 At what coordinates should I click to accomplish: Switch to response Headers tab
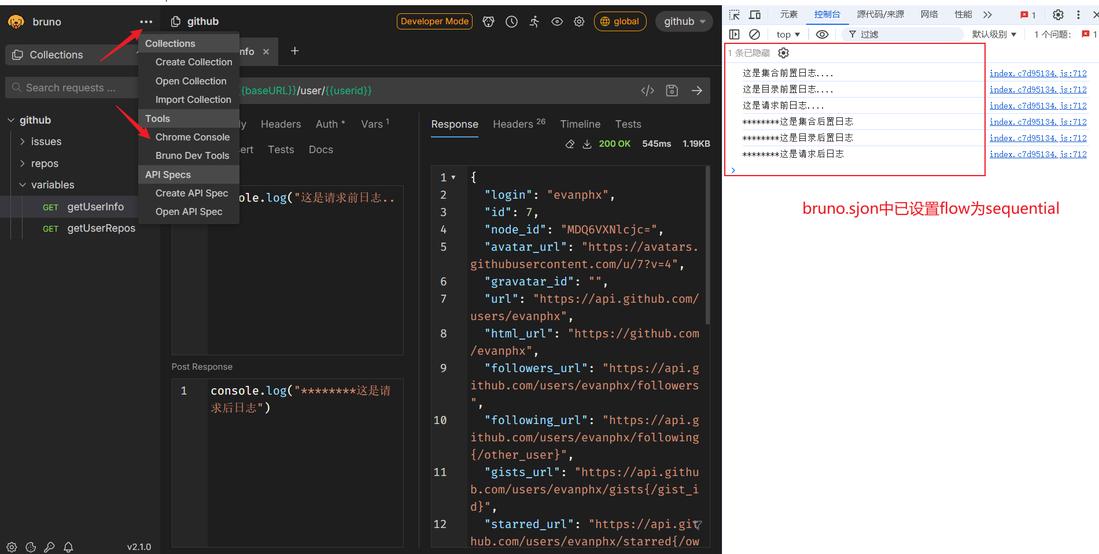point(519,124)
